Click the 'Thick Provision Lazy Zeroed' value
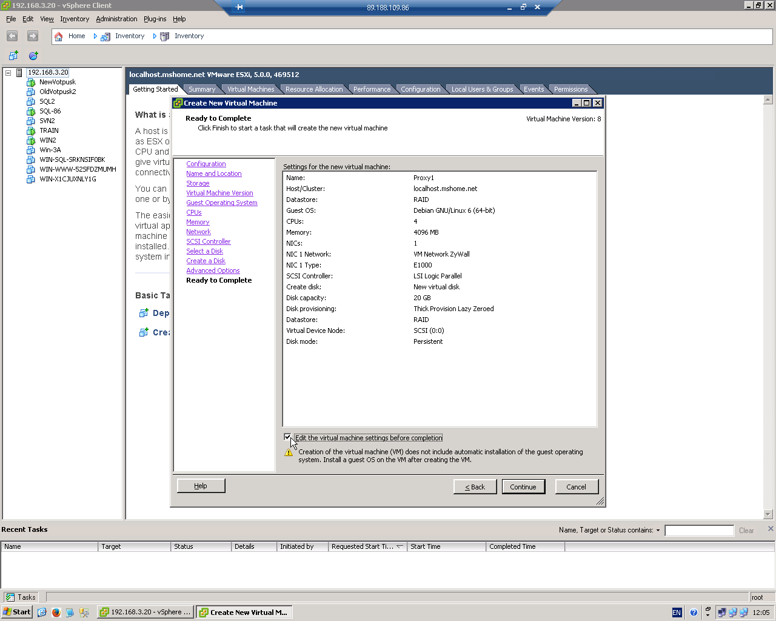 pyautogui.click(x=453, y=309)
